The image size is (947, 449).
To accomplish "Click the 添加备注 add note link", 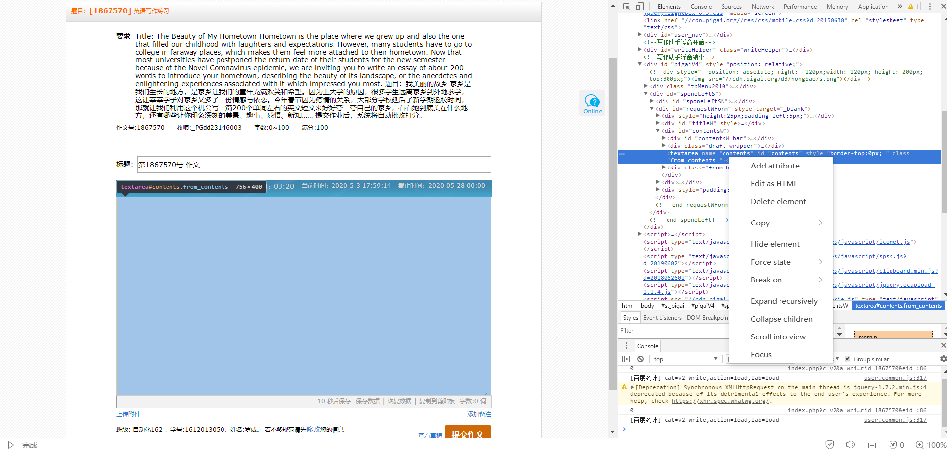I will (x=479, y=414).
